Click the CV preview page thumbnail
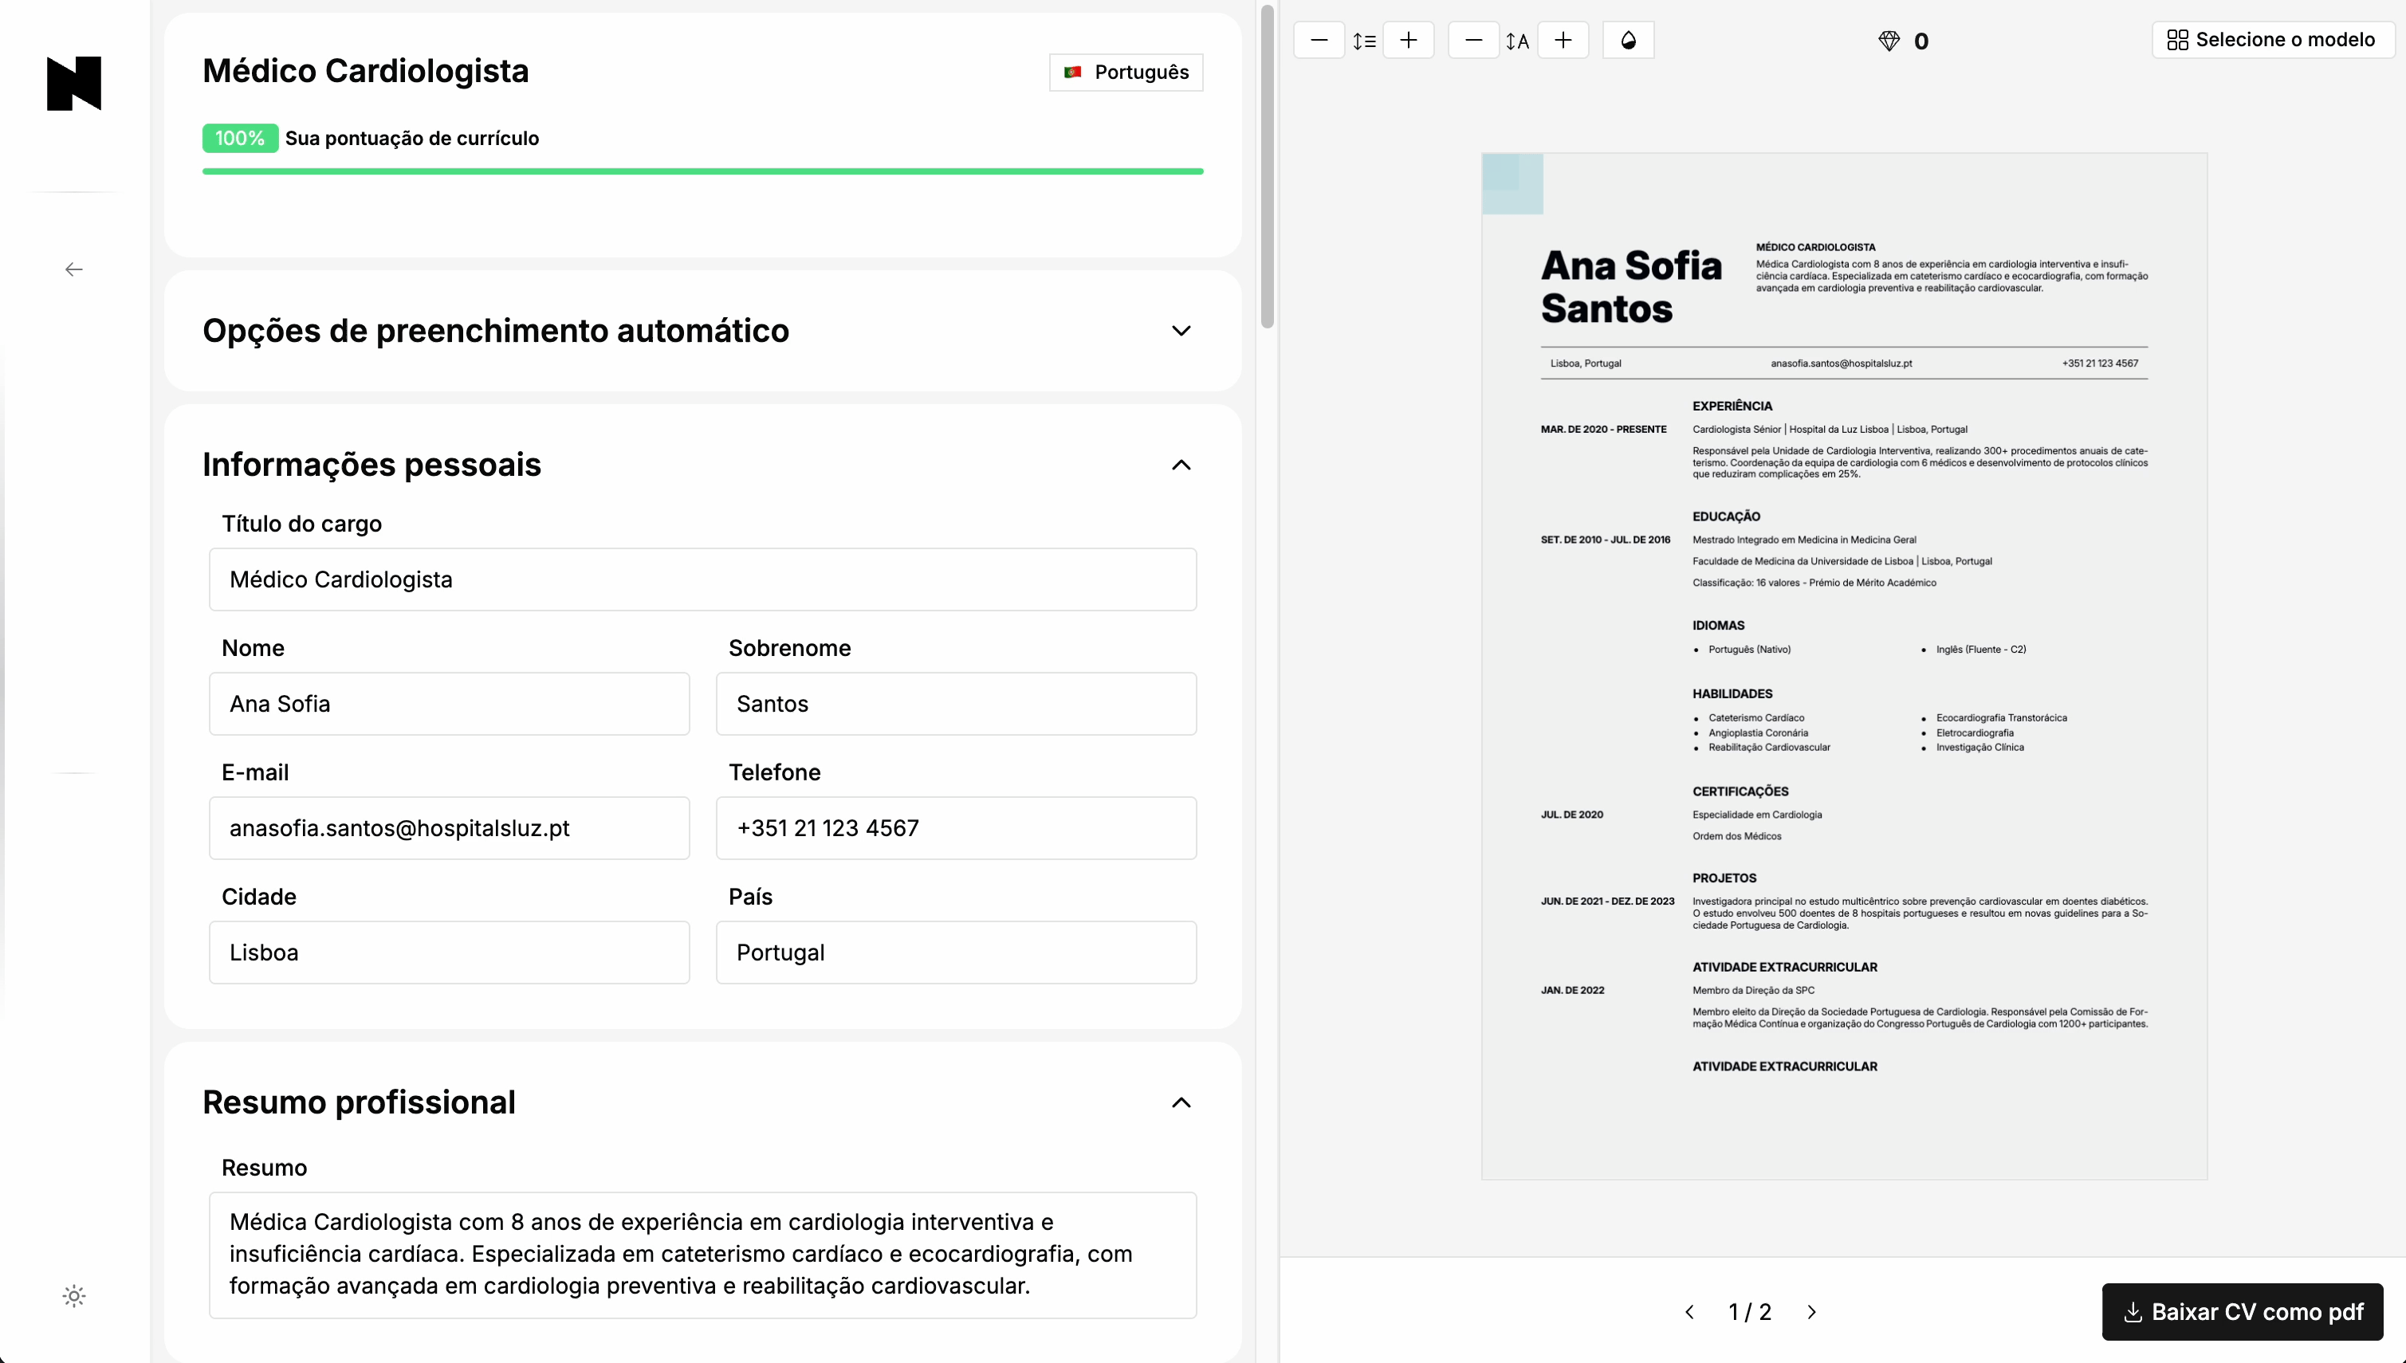Image resolution: width=2406 pixels, height=1363 pixels. coord(1843,665)
